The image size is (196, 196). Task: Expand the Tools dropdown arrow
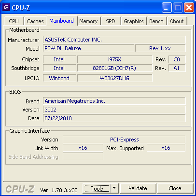coord(114,188)
